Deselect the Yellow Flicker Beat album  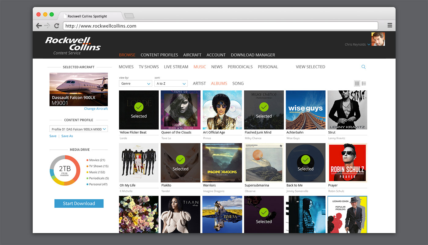[x=139, y=110]
